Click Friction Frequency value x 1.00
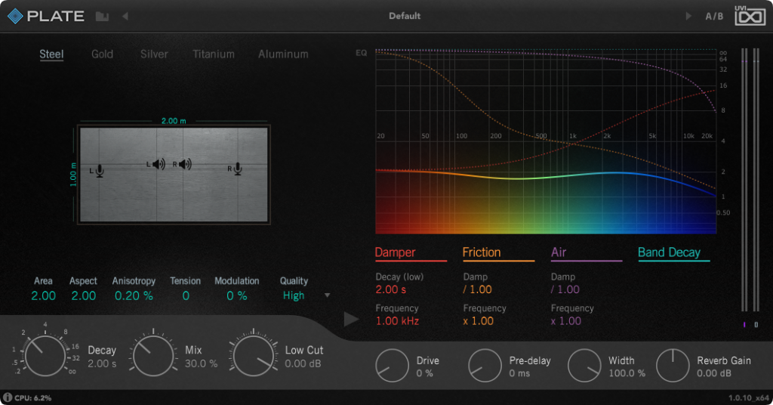 (478, 321)
